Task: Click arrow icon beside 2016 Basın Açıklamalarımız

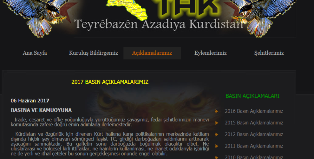Action: click(217, 111)
